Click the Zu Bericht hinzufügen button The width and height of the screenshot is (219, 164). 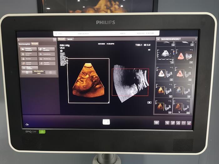29,54
